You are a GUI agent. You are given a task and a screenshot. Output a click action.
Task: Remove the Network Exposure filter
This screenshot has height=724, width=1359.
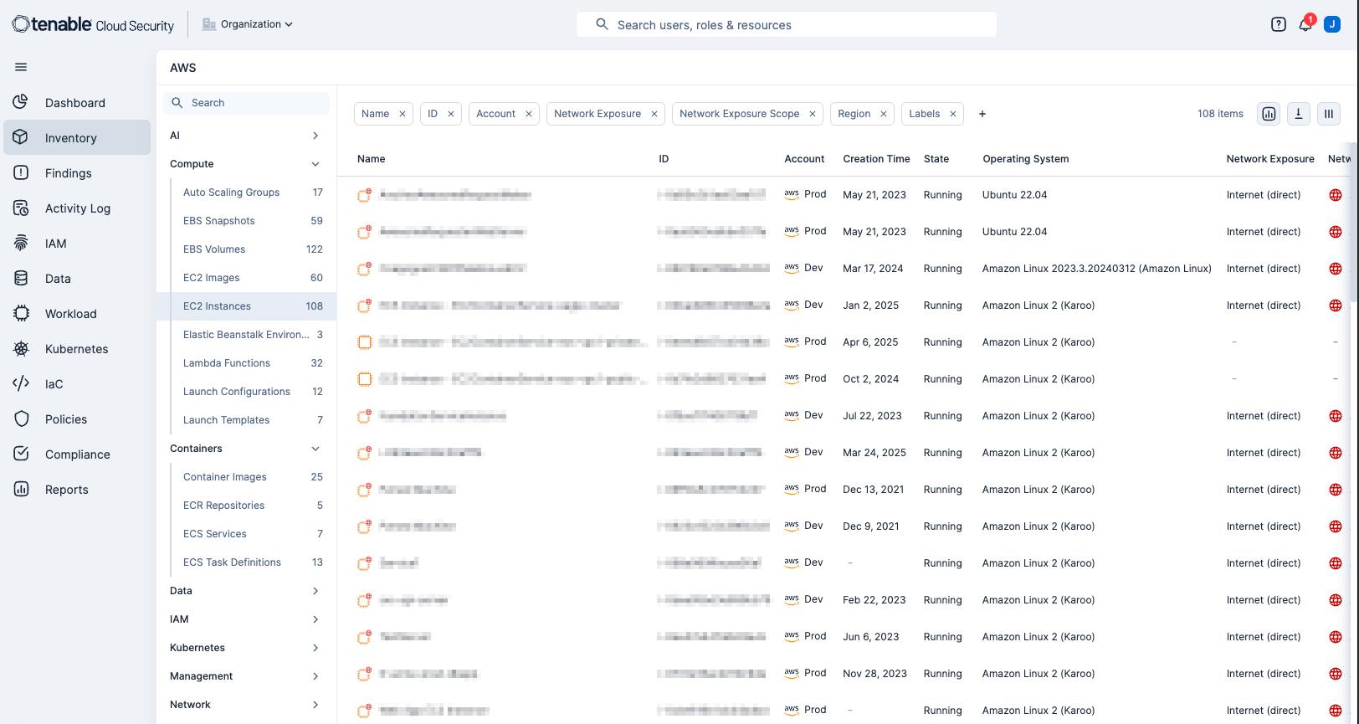654,114
